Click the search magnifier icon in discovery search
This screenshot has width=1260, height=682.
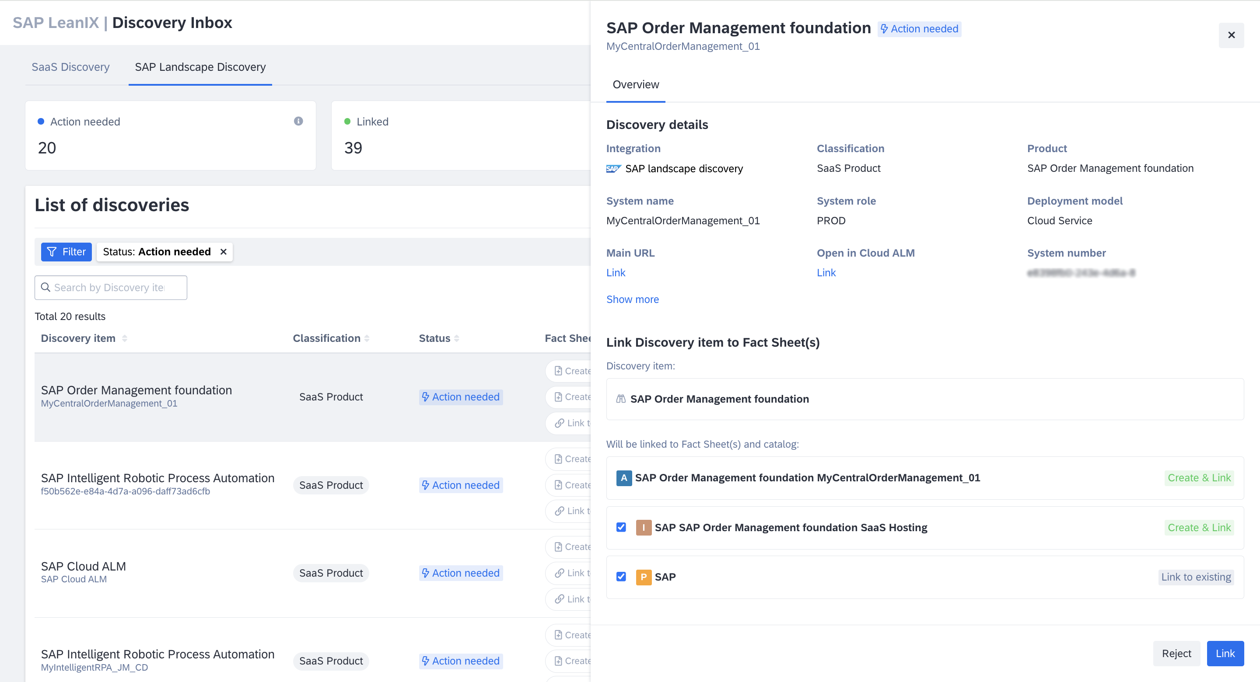[45, 288]
